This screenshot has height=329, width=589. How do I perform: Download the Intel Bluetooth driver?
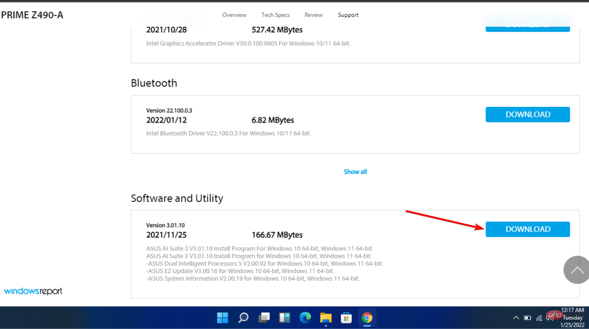(528, 114)
